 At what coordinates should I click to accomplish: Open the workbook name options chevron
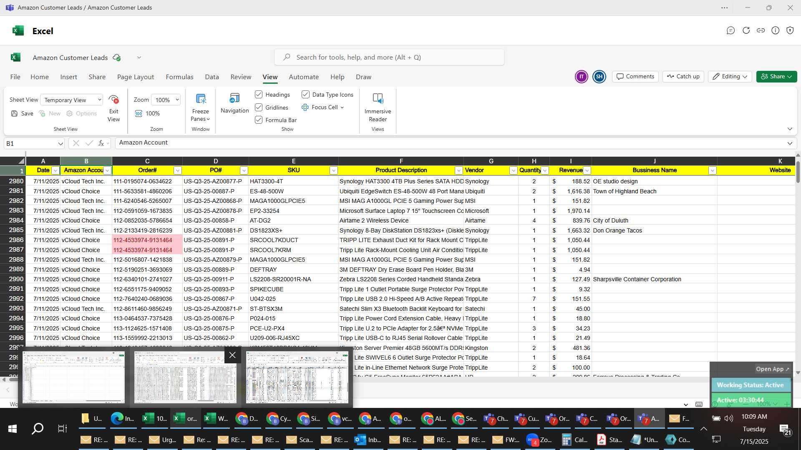[x=139, y=57]
